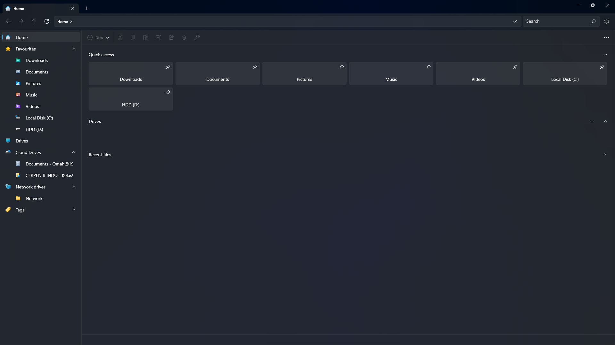Click the Copy icon in the toolbar
This screenshot has width=615, height=345.
pyautogui.click(x=133, y=37)
